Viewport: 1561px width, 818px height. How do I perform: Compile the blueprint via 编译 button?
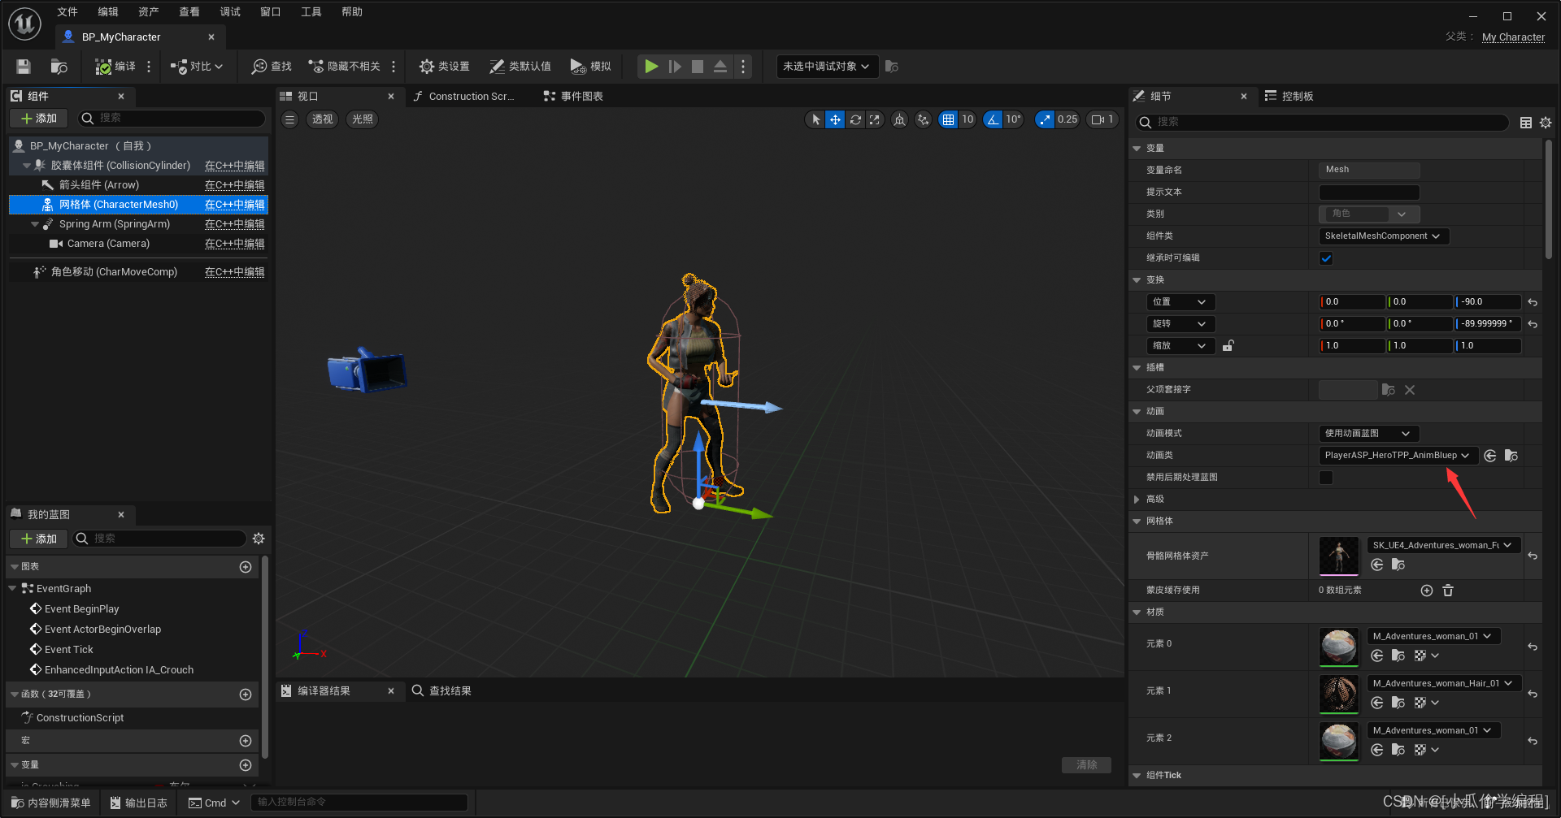pyautogui.click(x=115, y=67)
